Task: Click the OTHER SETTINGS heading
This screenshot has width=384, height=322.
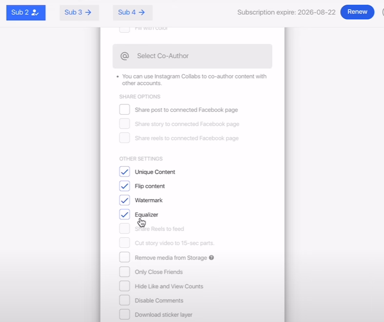Action: pyautogui.click(x=141, y=159)
